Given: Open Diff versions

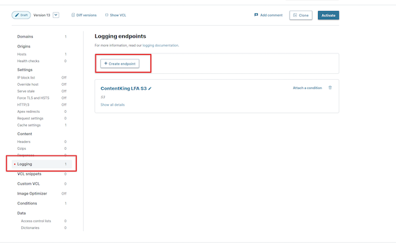Looking at the screenshot, I should tap(84, 15).
